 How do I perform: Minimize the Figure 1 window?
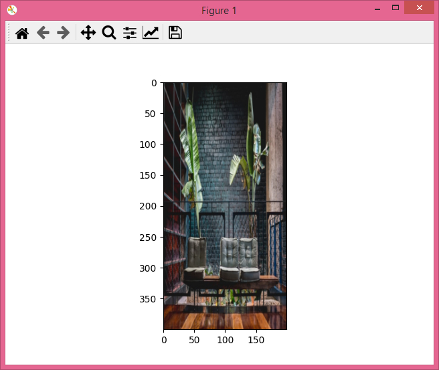click(x=377, y=9)
